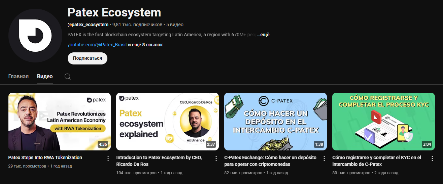The width and height of the screenshot is (443, 184).
Task: Open title C-Patex Exchange: Cómo hacer un depósito
Action: point(270,161)
